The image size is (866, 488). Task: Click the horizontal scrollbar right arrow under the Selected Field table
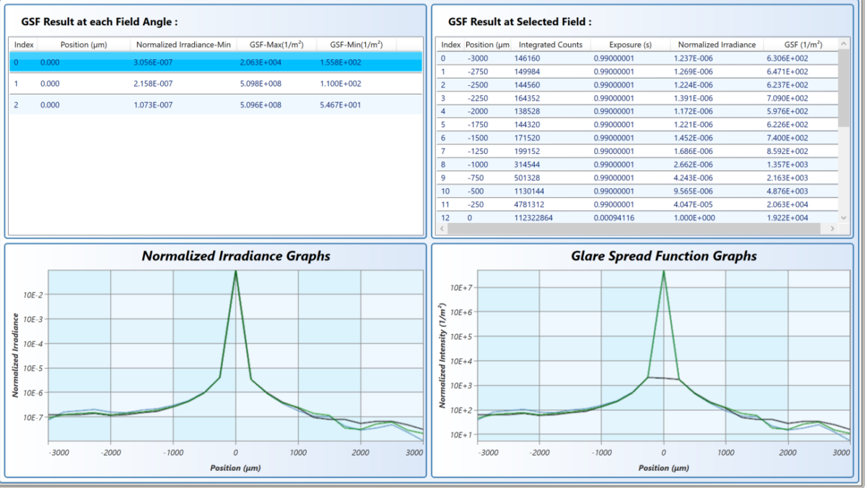click(831, 229)
